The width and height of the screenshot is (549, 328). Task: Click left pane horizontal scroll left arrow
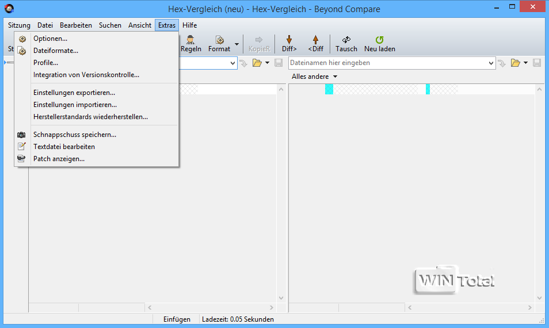(x=150, y=308)
